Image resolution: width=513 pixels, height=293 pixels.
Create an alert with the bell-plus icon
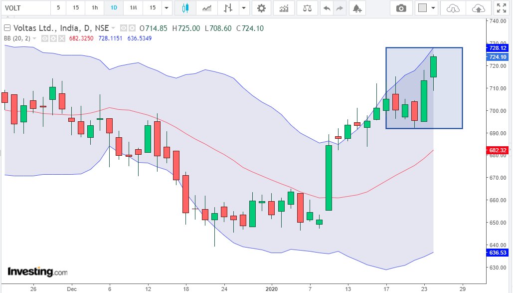pos(357,8)
